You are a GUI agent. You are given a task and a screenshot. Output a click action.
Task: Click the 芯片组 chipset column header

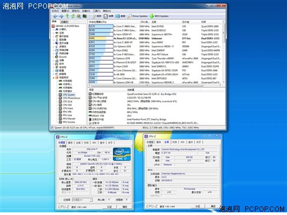click(x=191, y=22)
